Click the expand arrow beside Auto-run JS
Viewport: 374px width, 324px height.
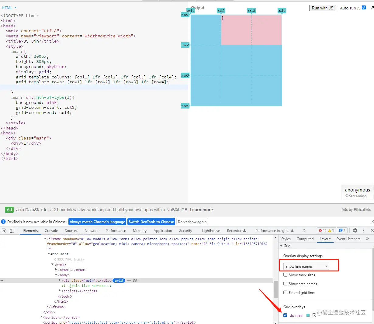coord(372,8)
